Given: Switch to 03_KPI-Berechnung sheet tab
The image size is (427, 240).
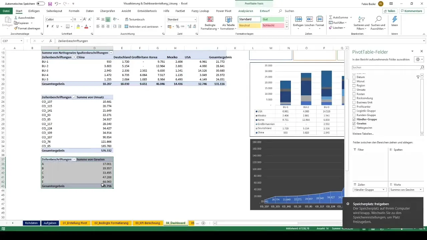Looking at the screenshot, I should pyautogui.click(x=147, y=223).
